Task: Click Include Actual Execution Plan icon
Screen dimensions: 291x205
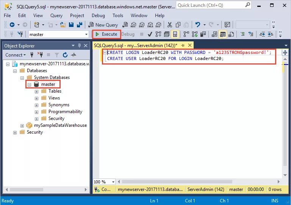Action: pos(186,34)
